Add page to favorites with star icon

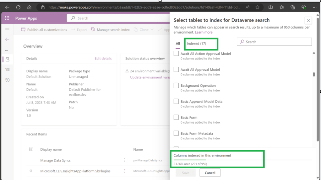[x=257, y=7]
